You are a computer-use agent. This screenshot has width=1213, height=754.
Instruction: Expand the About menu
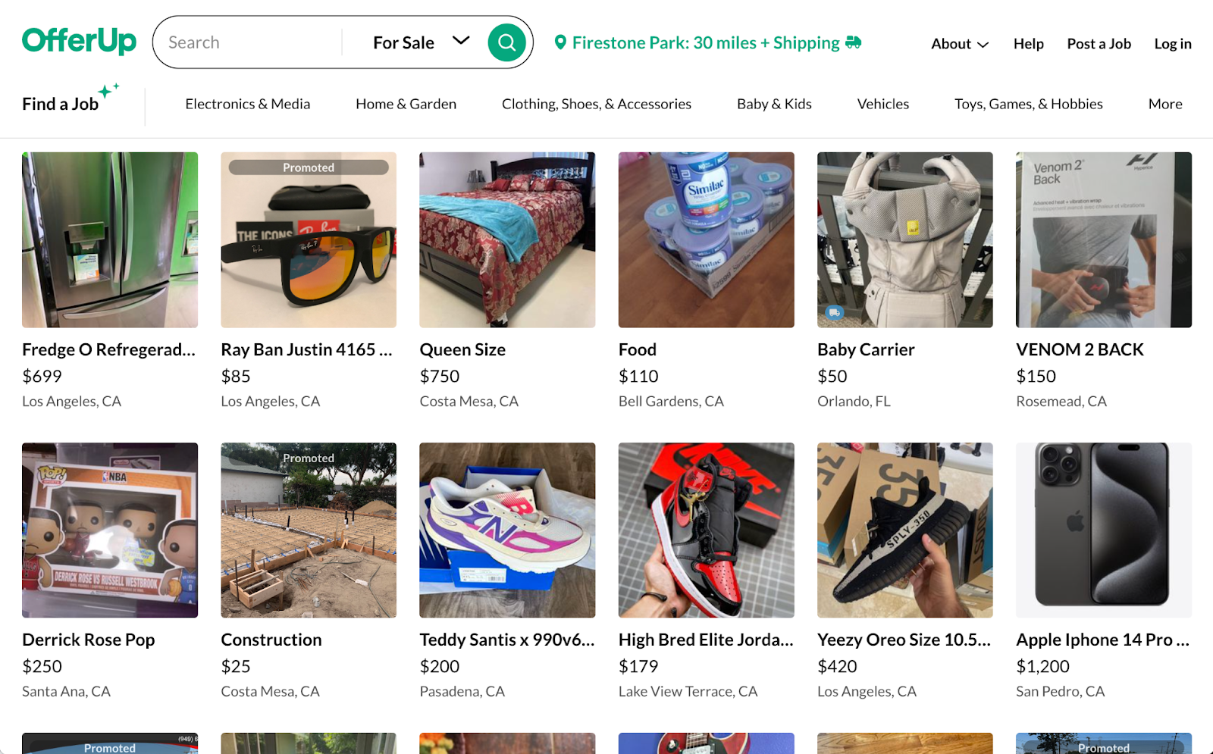(x=959, y=44)
